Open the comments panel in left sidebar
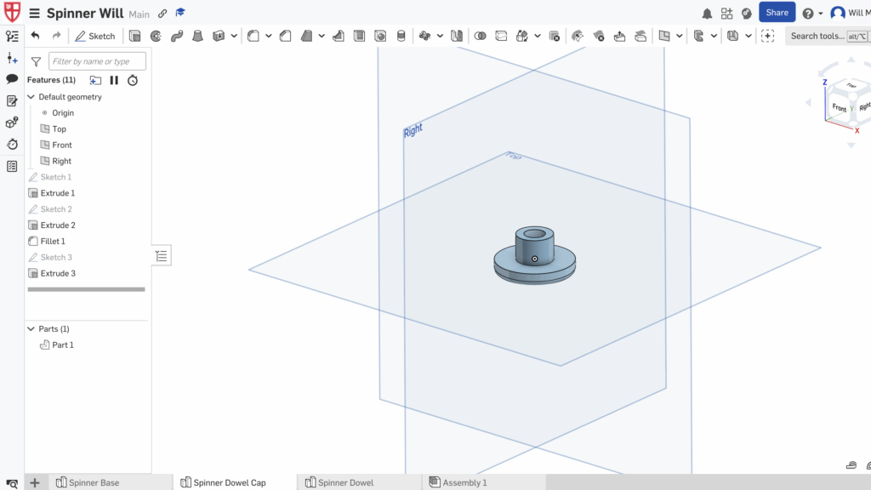The width and height of the screenshot is (871, 490). [x=12, y=79]
